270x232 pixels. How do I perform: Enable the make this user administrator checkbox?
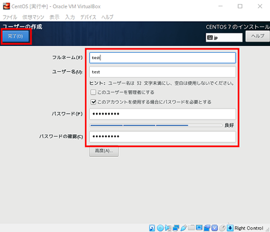(93, 92)
